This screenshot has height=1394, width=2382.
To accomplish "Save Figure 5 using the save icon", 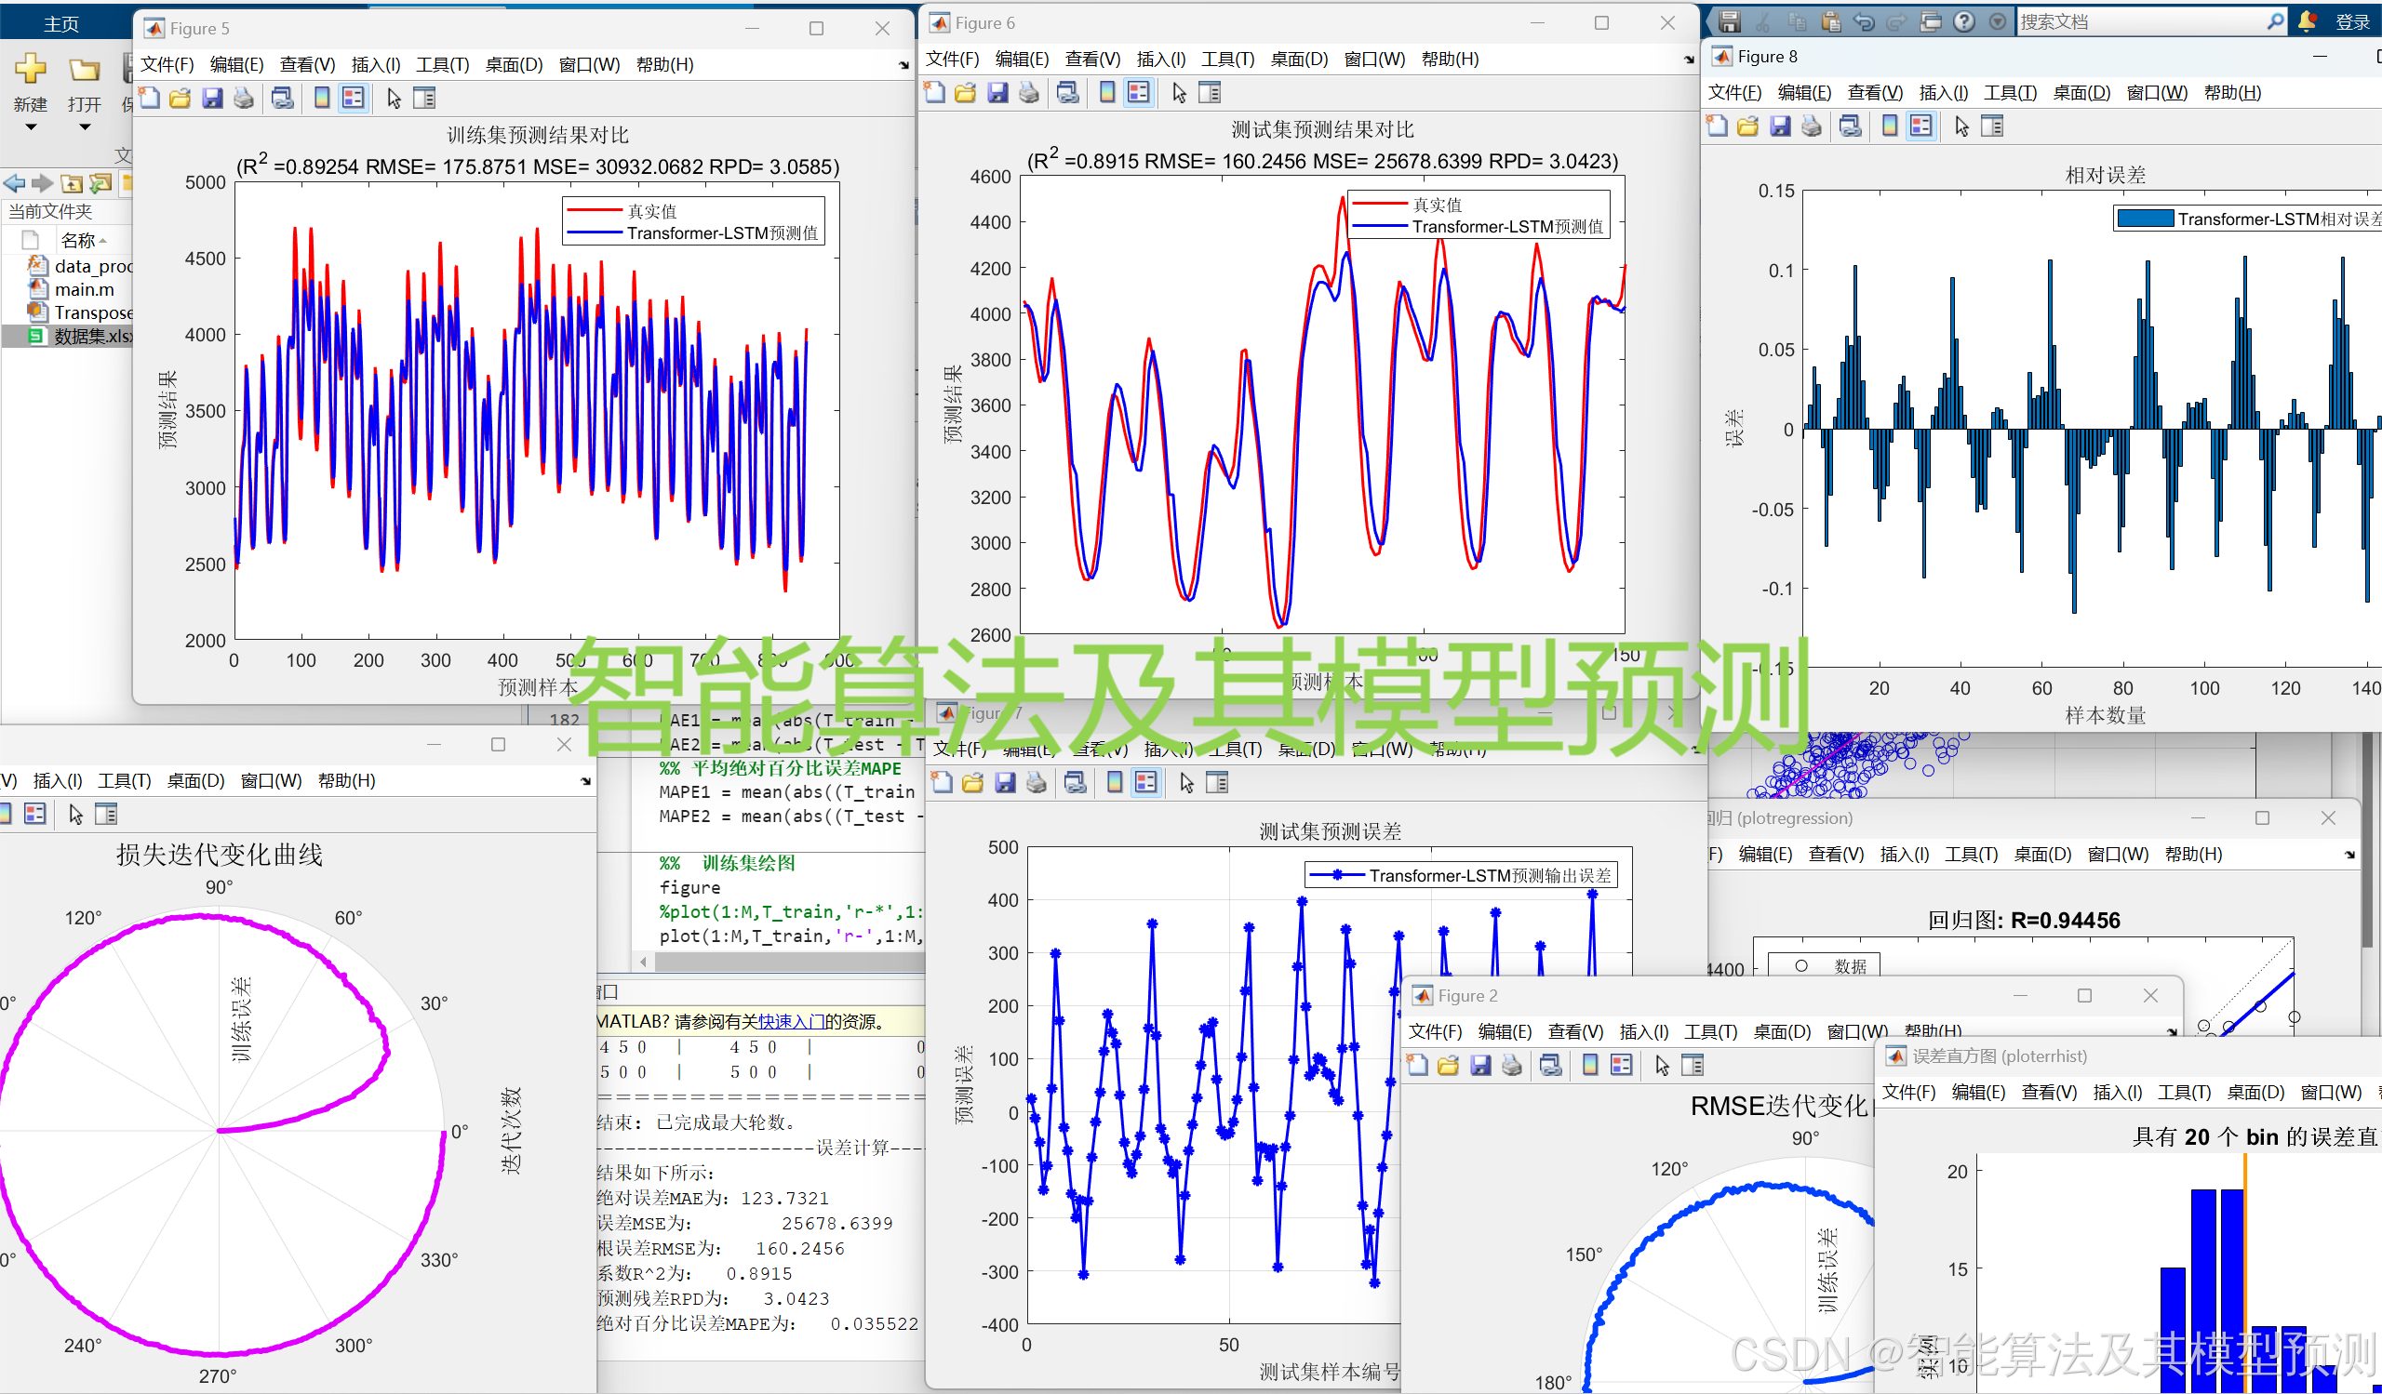I will 212,98.
